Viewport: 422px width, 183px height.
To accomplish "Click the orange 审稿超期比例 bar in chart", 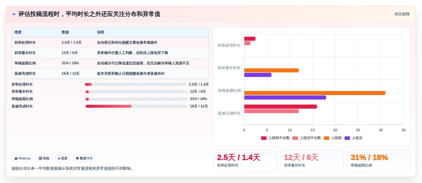I will (x=315, y=93).
